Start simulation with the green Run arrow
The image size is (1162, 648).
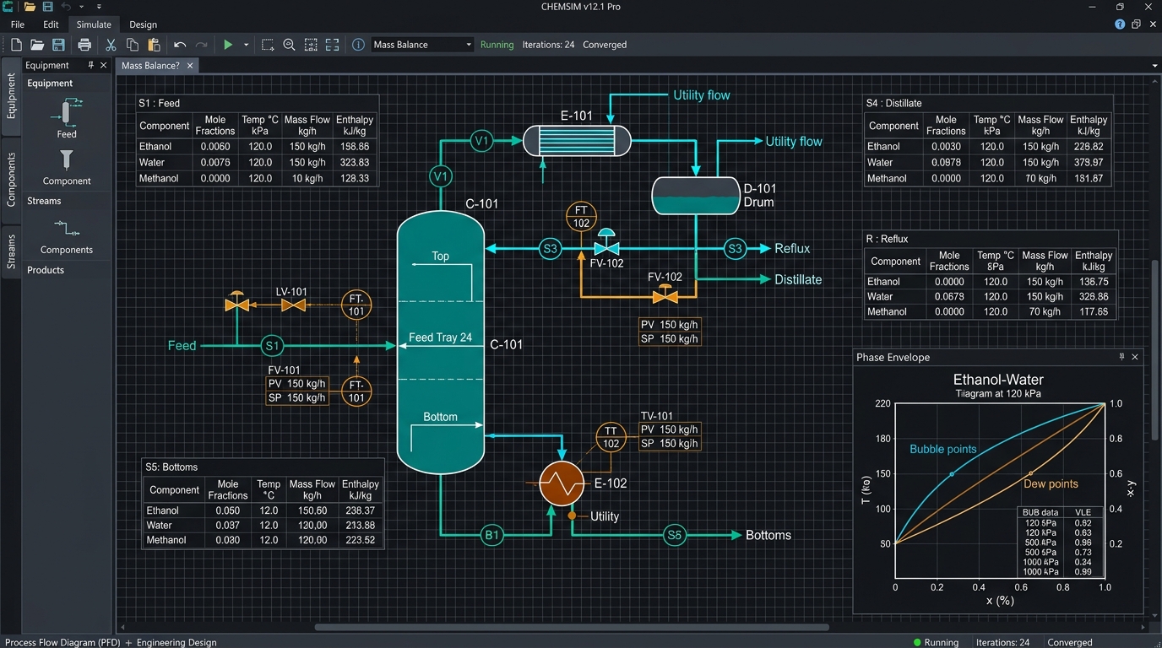(227, 45)
